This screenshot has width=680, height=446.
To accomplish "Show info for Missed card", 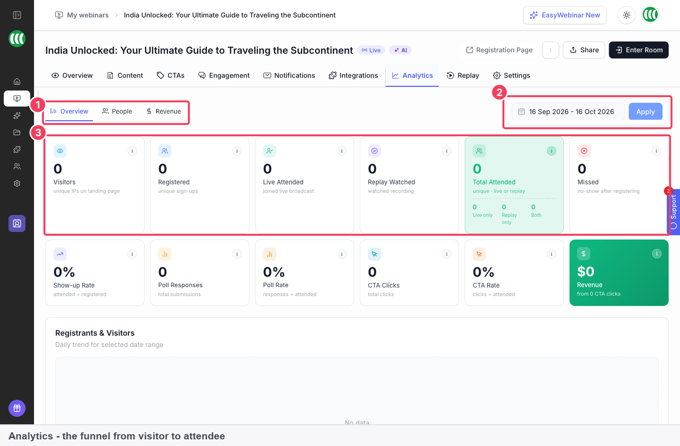I will [656, 151].
